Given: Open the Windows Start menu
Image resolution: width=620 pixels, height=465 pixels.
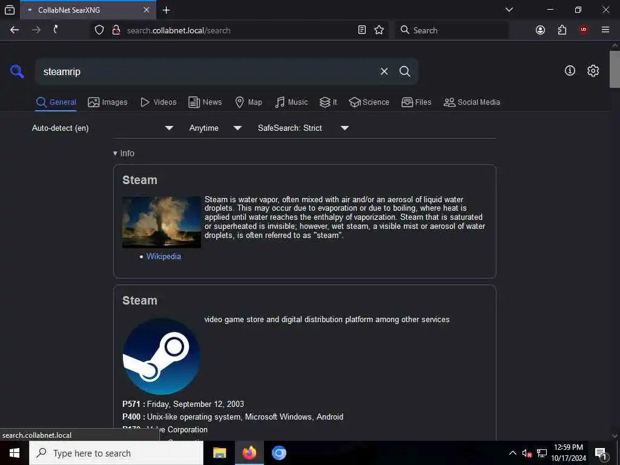Looking at the screenshot, I should 15,453.
